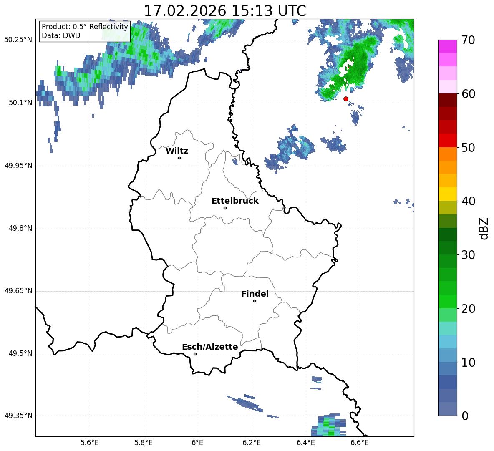The width and height of the screenshot is (494, 451).
Task: Click the 6.4°E longitude label
Action: tap(305, 443)
